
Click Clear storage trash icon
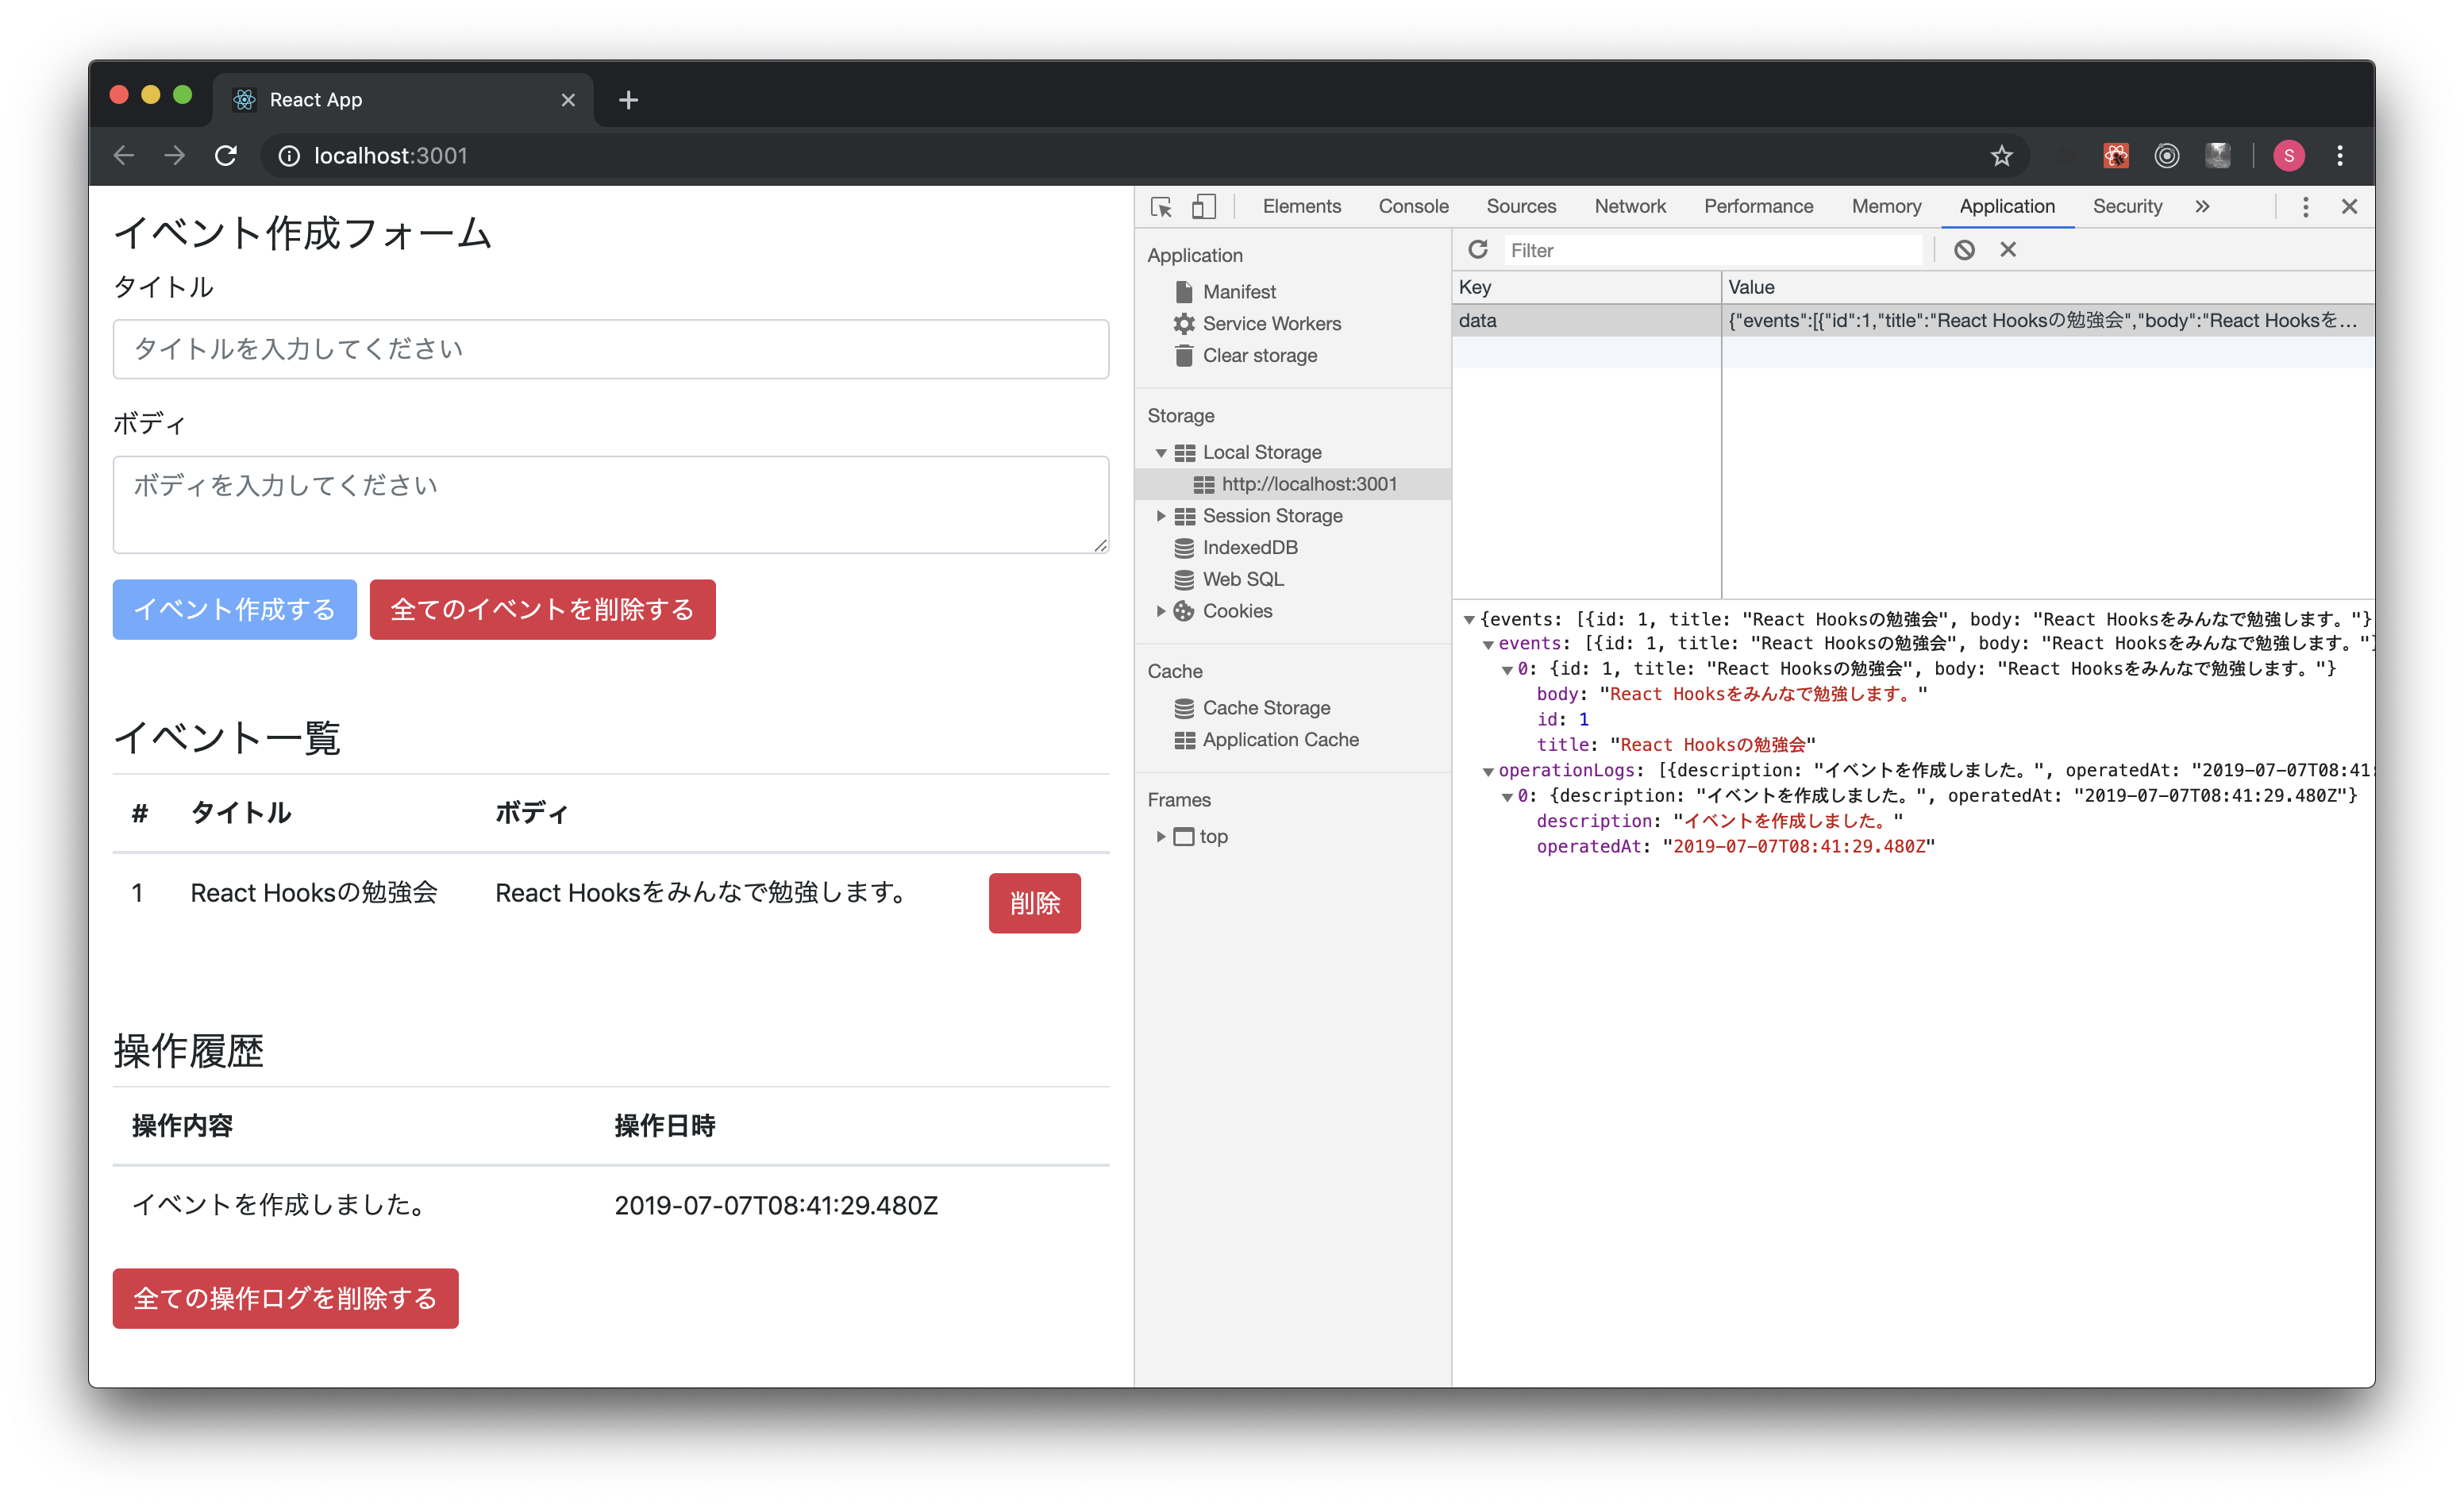1184,355
